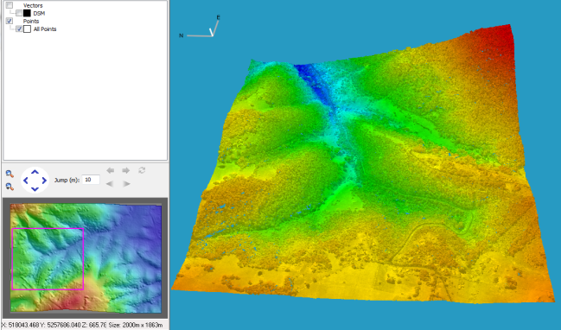Screen dimensions: 561x330
Task: Click the grayed back arrow icon
Action: point(111,170)
